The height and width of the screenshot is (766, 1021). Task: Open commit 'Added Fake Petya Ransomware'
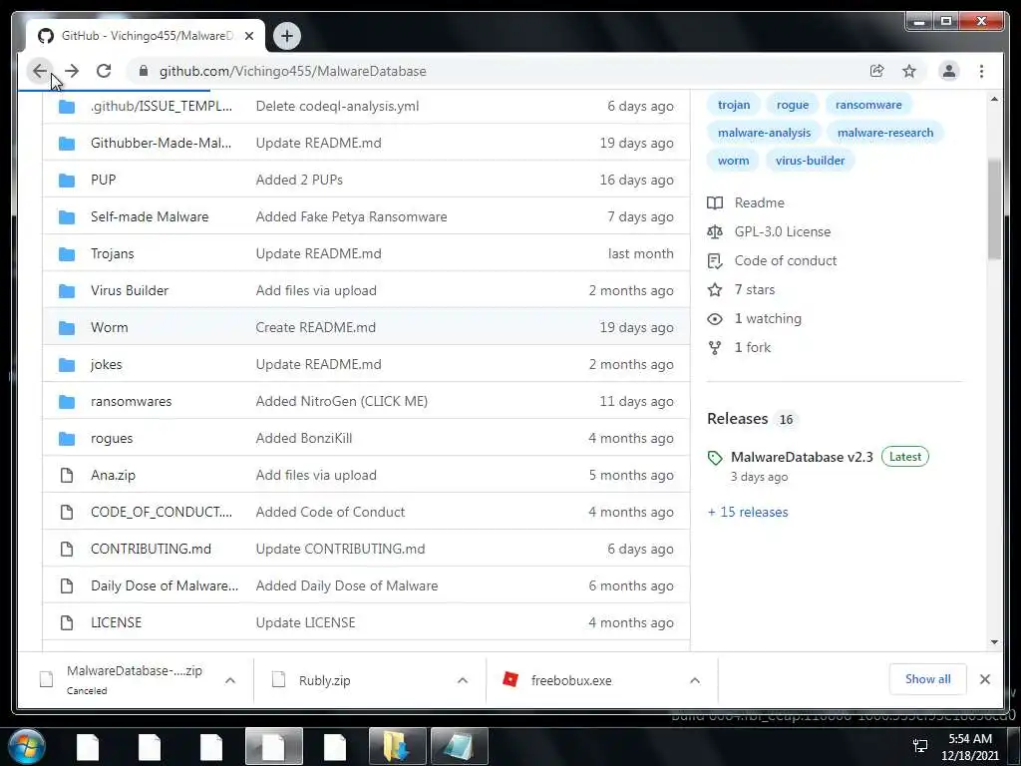(351, 216)
